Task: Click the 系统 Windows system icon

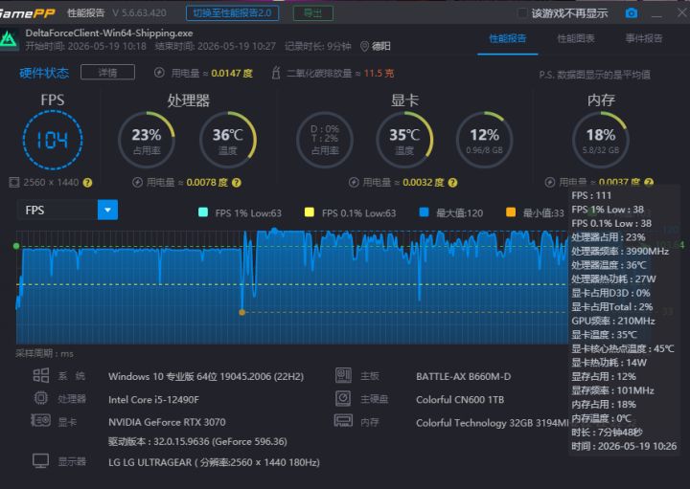Action: tap(41, 375)
